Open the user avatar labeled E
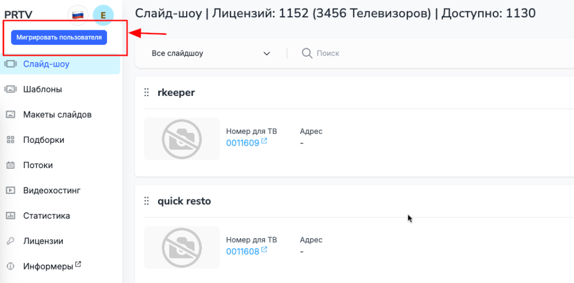The height and width of the screenshot is (283, 574). 103,15
